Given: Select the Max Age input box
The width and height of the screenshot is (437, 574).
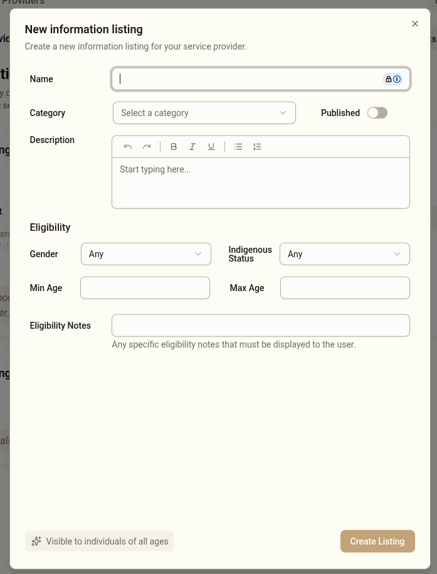Looking at the screenshot, I should pos(344,288).
